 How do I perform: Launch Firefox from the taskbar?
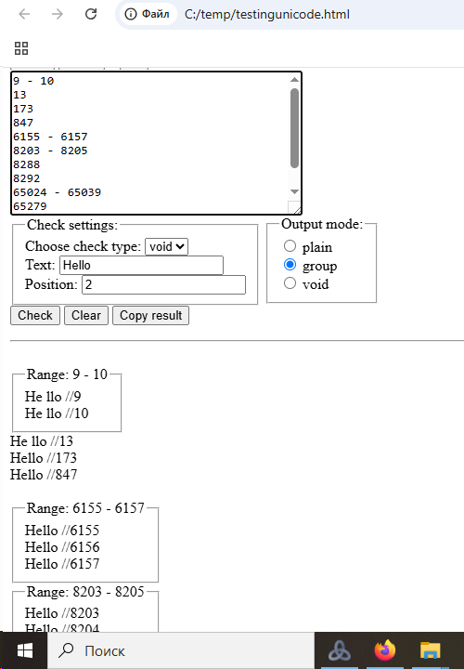[x=385, y=650]
